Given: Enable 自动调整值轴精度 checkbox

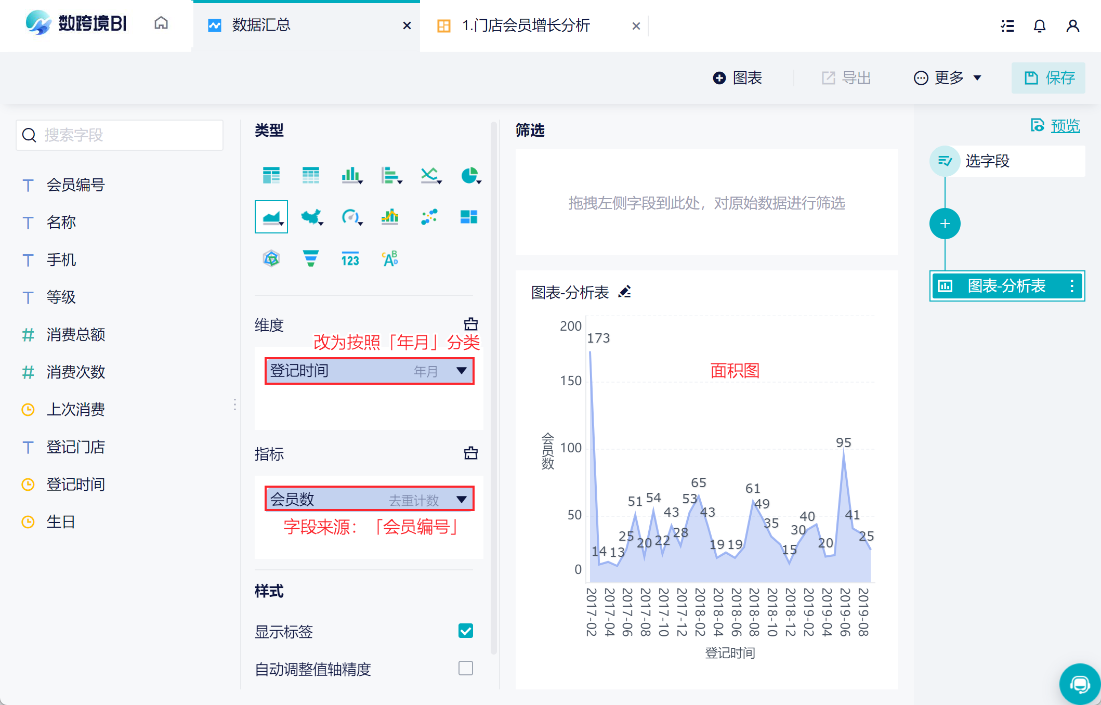Looking at the screenshot, I should [x=466, y=668].
